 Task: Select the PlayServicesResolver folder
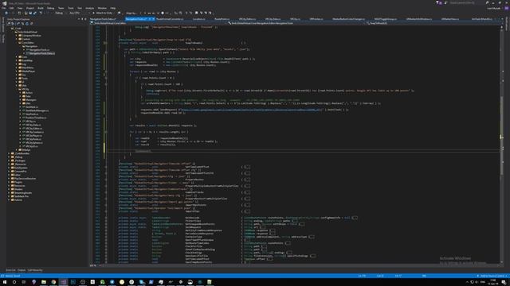(x=25, y=178)
